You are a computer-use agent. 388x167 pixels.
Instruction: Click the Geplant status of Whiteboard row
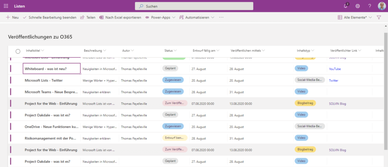click(170, 68)
